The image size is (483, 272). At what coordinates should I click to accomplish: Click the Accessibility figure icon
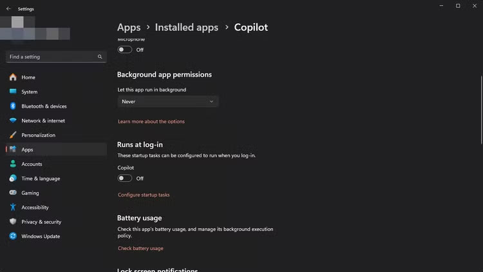pyautogui.click(x=13, y=208)
